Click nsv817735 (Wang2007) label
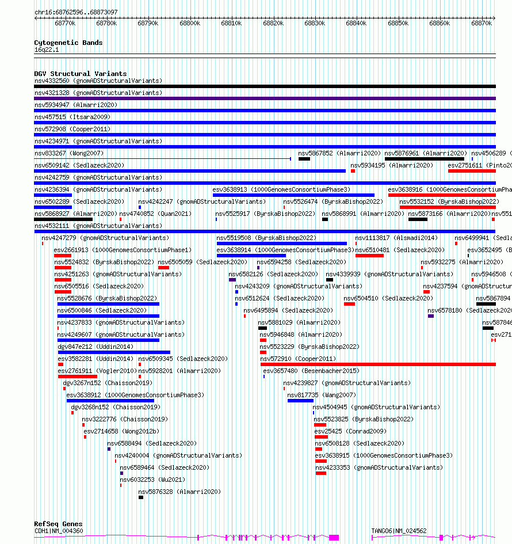Image resolution: width=512 pixels, height=544 pixels. pyautogui.click(x=322, y=395)
